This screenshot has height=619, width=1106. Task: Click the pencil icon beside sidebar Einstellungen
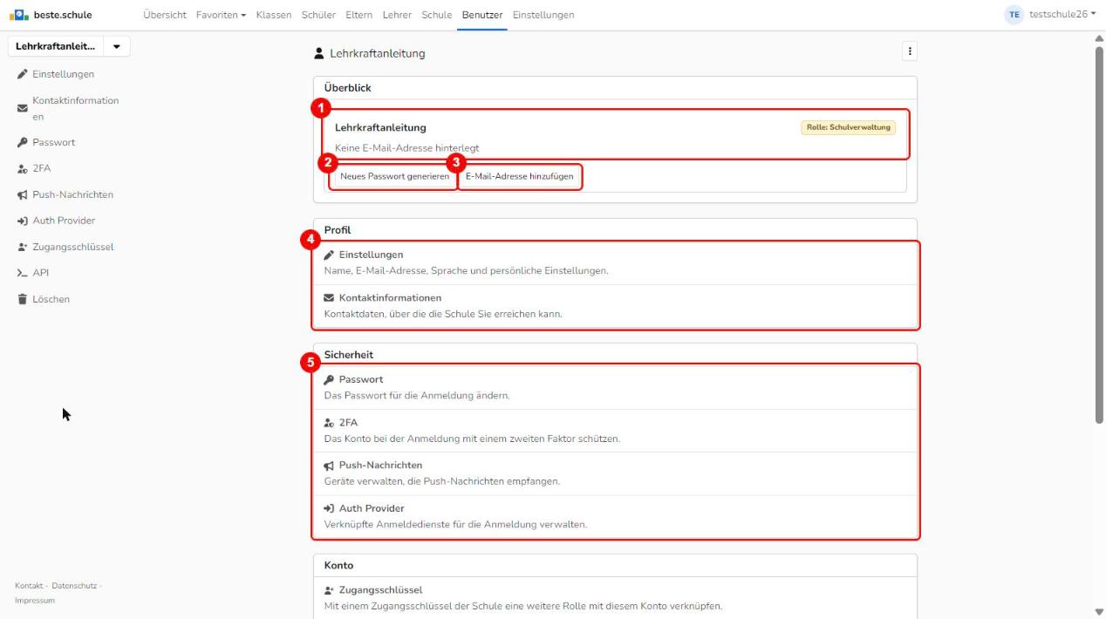pyautogui.click(x=22, y=74)
